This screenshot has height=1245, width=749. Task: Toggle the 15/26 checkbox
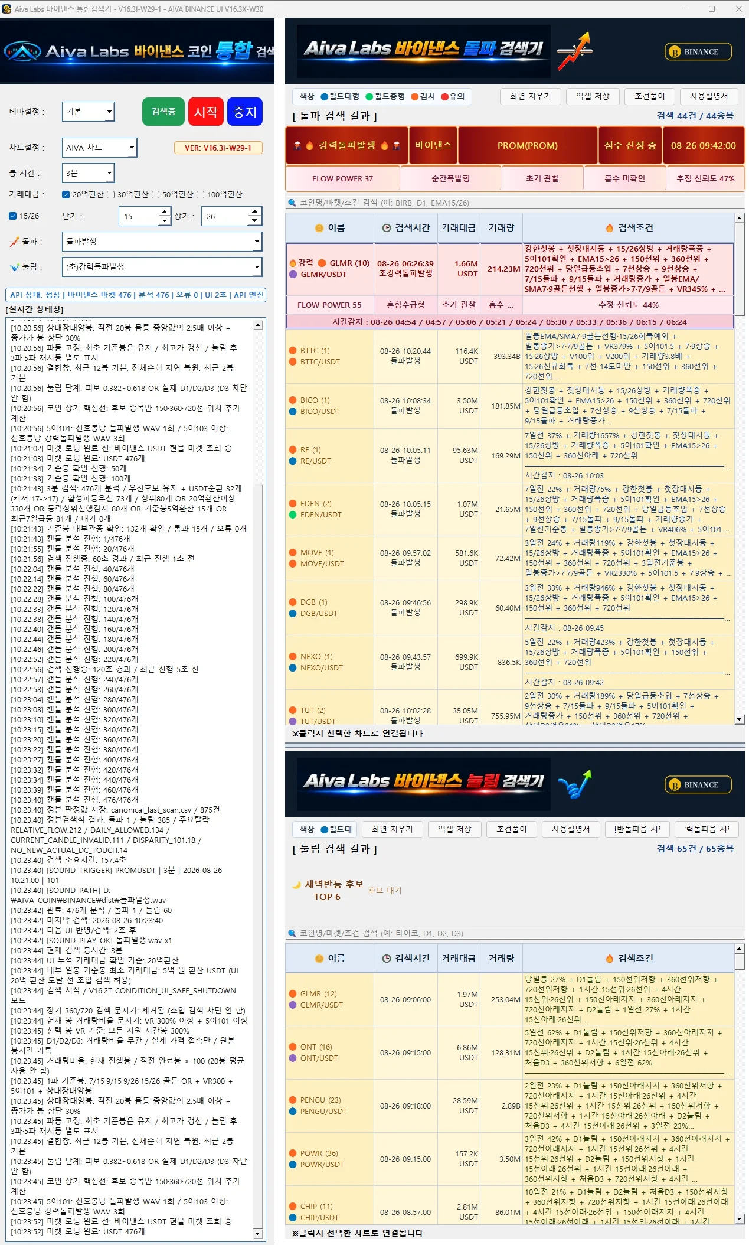(x=12, y=216)
